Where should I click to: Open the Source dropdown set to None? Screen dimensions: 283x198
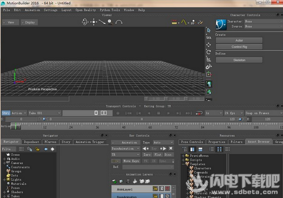[x=264, y=26]
